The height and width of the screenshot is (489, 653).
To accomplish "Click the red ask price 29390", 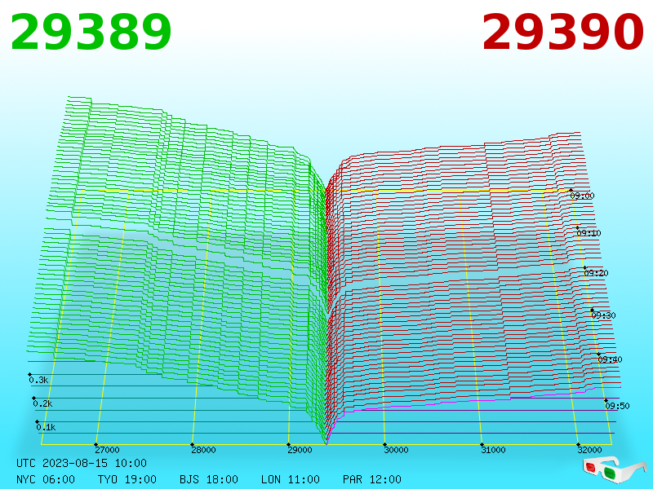I will point(562,33).
